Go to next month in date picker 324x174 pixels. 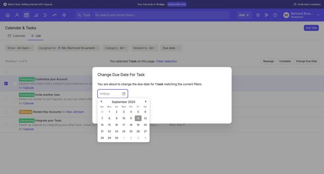146,101
